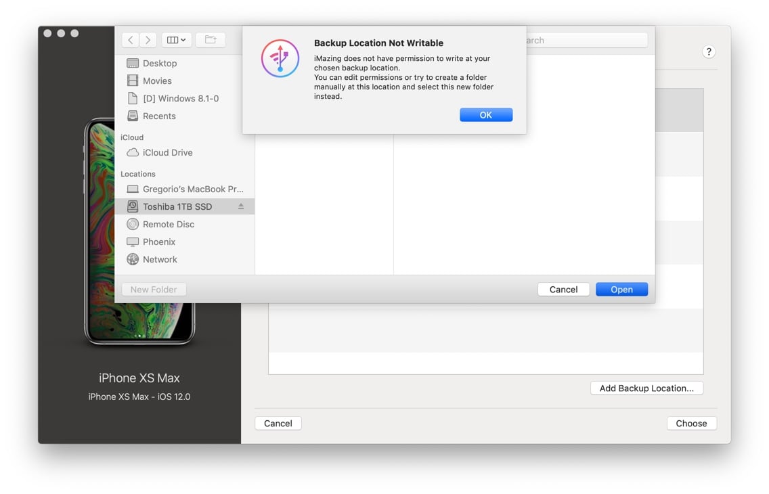Viewport: 769px width, 494px height.
Task: Click the 'iPhone XS Max - iOS 12.0' text
Action: click(139, 397)
